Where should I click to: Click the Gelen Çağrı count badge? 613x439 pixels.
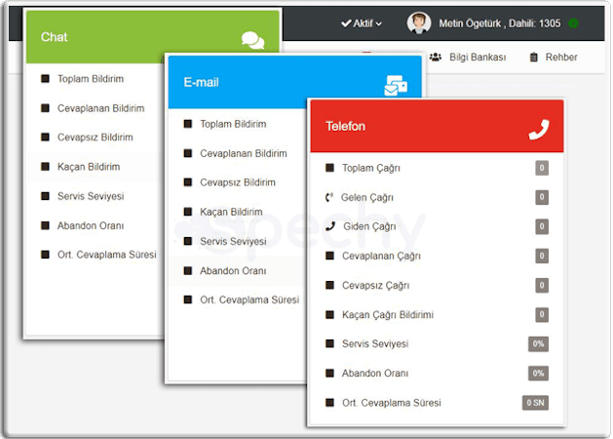click(542, 197)
